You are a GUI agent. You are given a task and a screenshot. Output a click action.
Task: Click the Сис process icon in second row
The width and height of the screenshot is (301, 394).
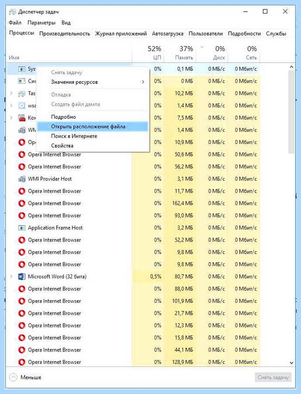[x=22, y=81]
